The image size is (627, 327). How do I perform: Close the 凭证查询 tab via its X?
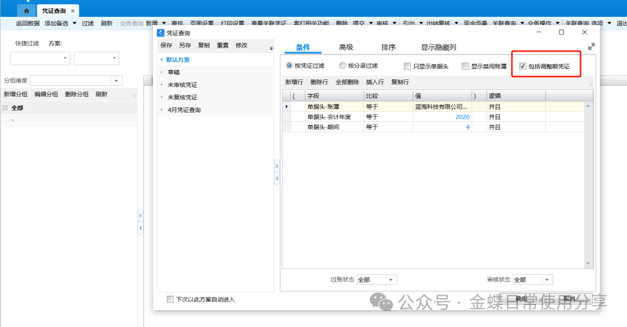73,11
